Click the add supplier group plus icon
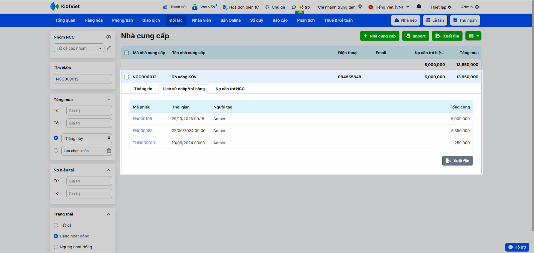Screen dimensions: 534x253 pos(108,37)
